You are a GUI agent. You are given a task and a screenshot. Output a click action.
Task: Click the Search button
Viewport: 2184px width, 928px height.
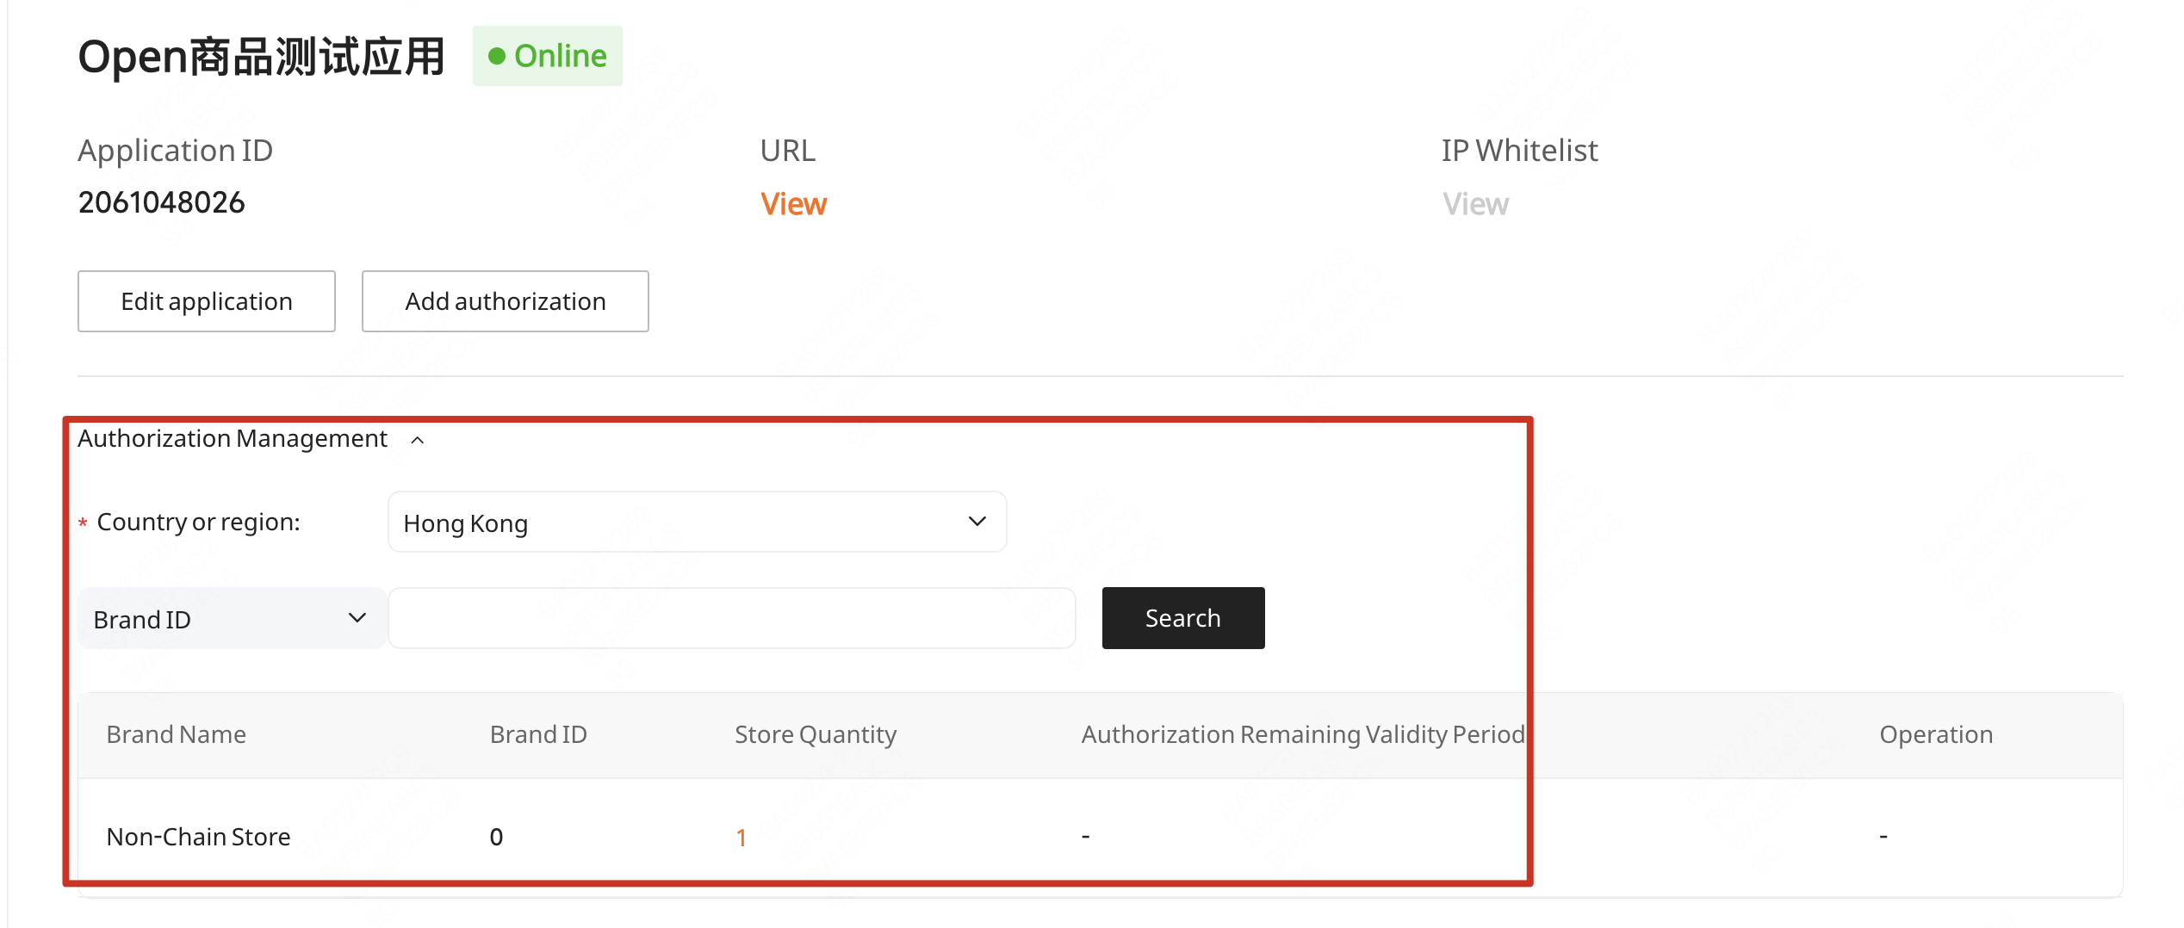point(1182,618)
